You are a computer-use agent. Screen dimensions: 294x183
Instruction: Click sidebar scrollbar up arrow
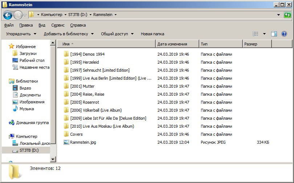(53, 43)
